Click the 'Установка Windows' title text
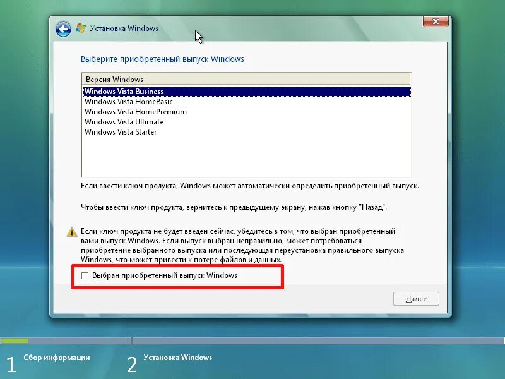Image resolution: width=505 pixels, height=379 pixels. click(124, 28)
